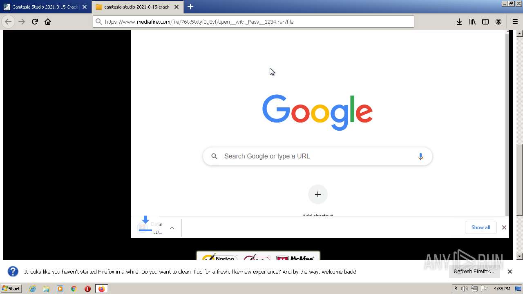The height and width of the screenshot is (294, 523).
Task: Click the page vertical scrollbar thumb
Action: pyautogui.click(x=520, y=180)
